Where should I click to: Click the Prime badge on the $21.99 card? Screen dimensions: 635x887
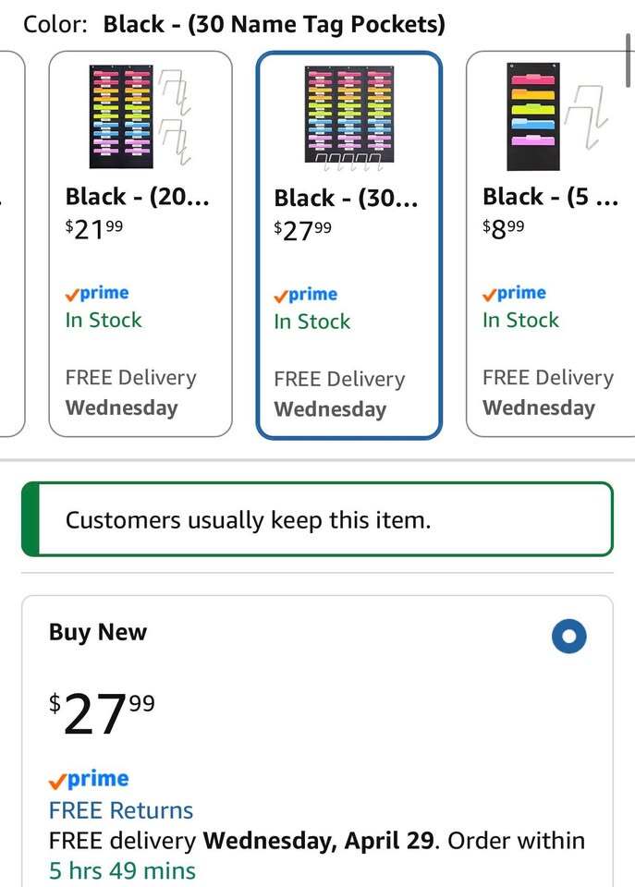pos(97,293)
